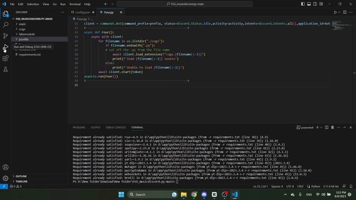This screenshot has width=356, height=200.
Task: Open the File menu
Action: click(12, 4)
